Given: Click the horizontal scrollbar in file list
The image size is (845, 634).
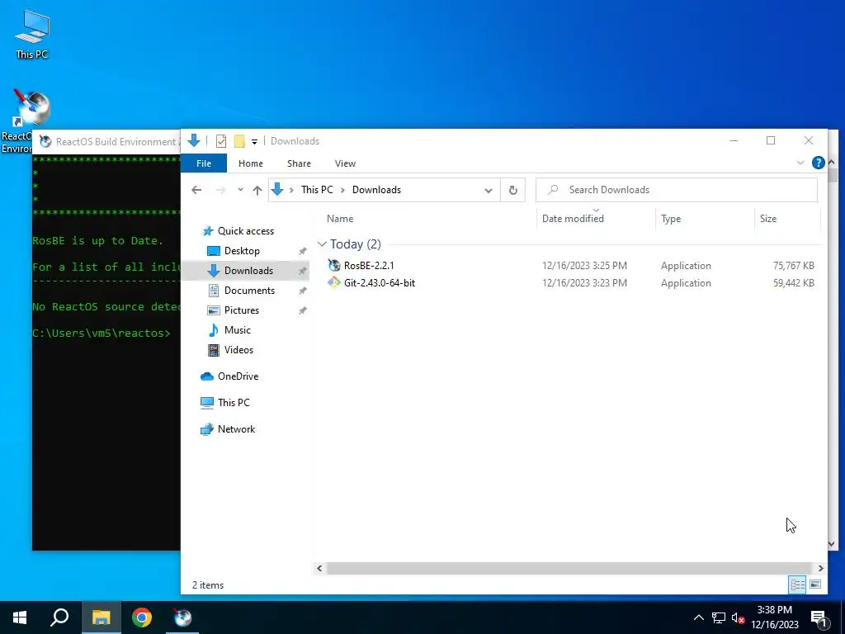Looking at the screenshot, I should (569, 568).
